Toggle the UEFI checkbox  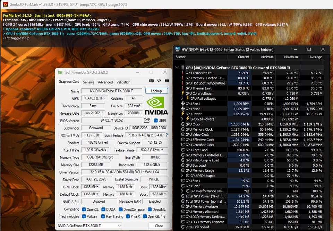click(x=156, y=121)
